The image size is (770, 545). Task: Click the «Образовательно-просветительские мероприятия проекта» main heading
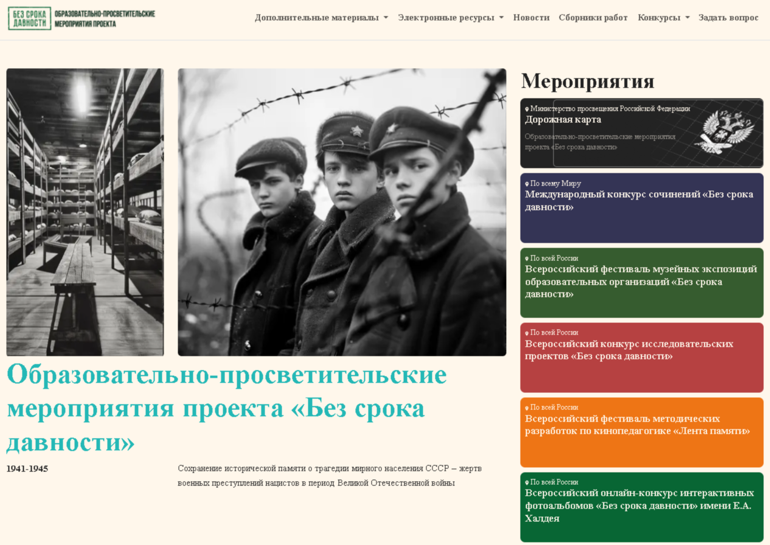pyautogui.click(x=226, y=409)
